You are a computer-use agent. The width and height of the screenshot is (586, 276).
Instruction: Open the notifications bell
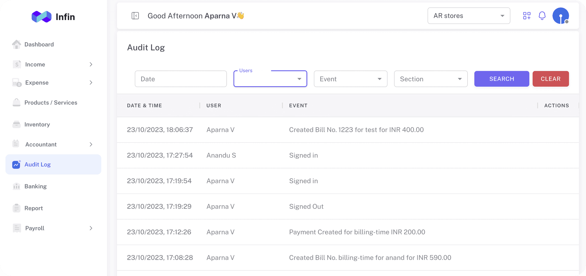[x=542, y=16]
